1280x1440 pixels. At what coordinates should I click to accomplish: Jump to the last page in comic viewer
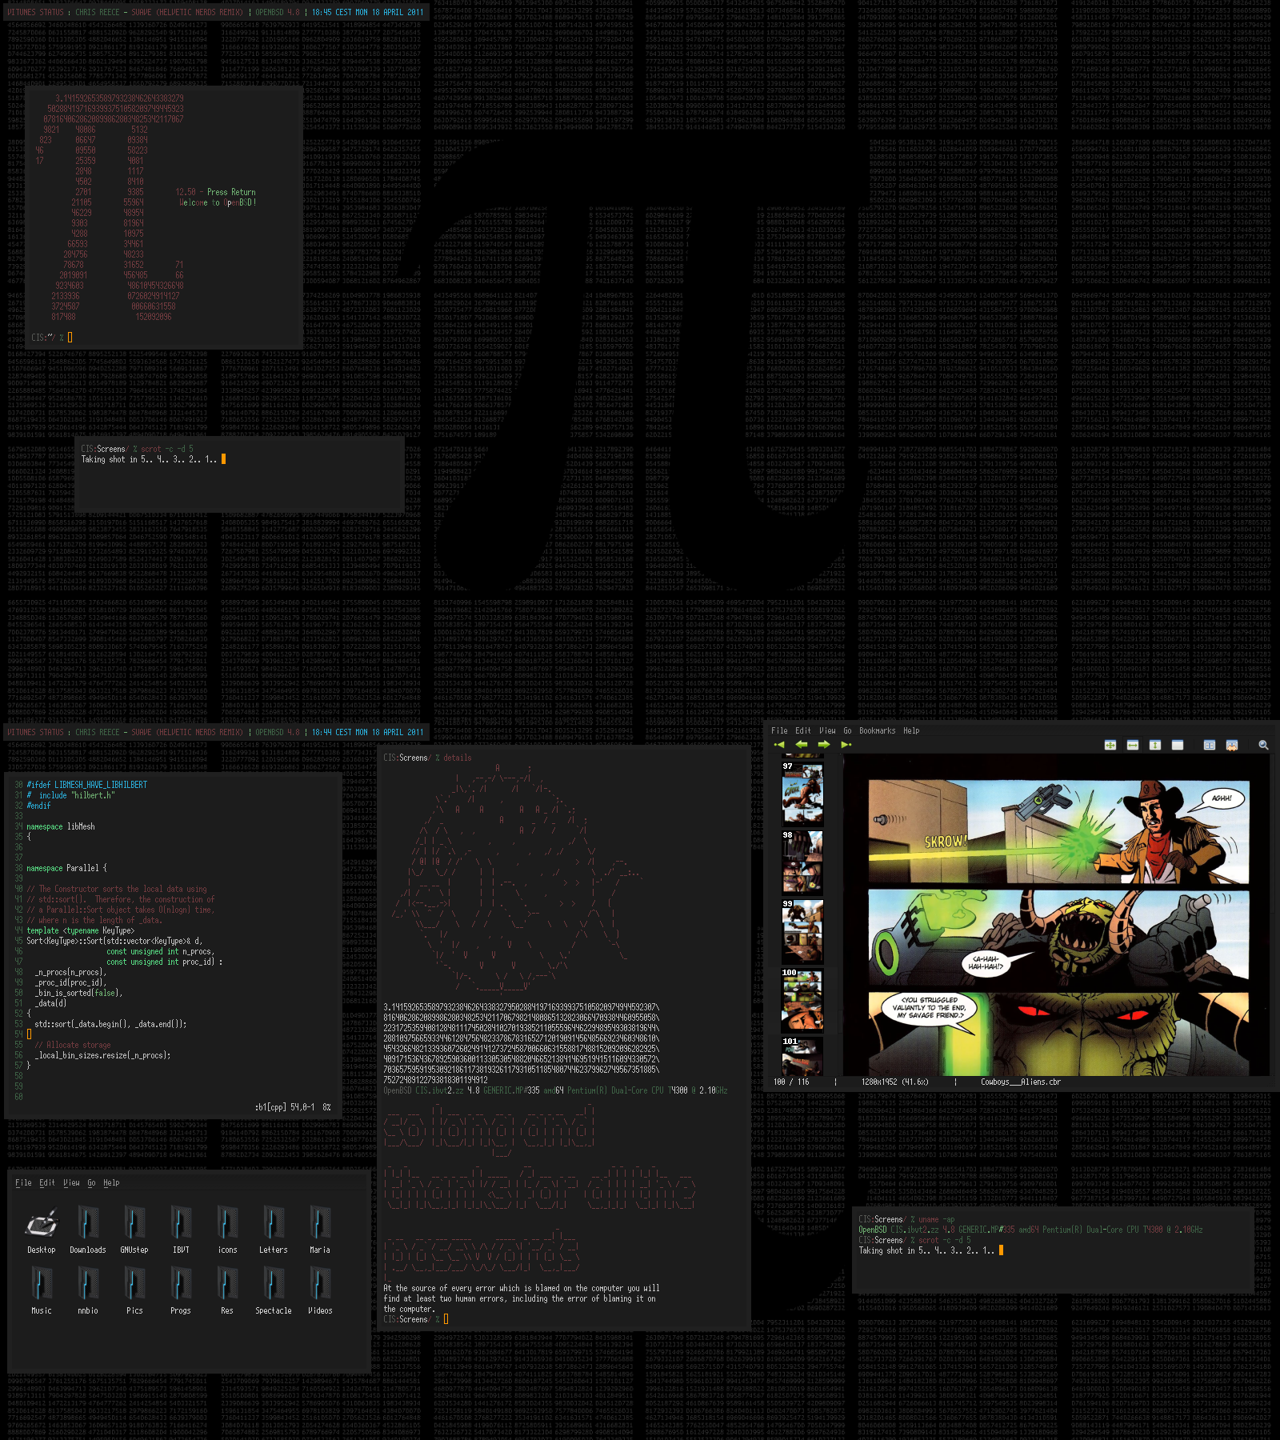(846, 745)
